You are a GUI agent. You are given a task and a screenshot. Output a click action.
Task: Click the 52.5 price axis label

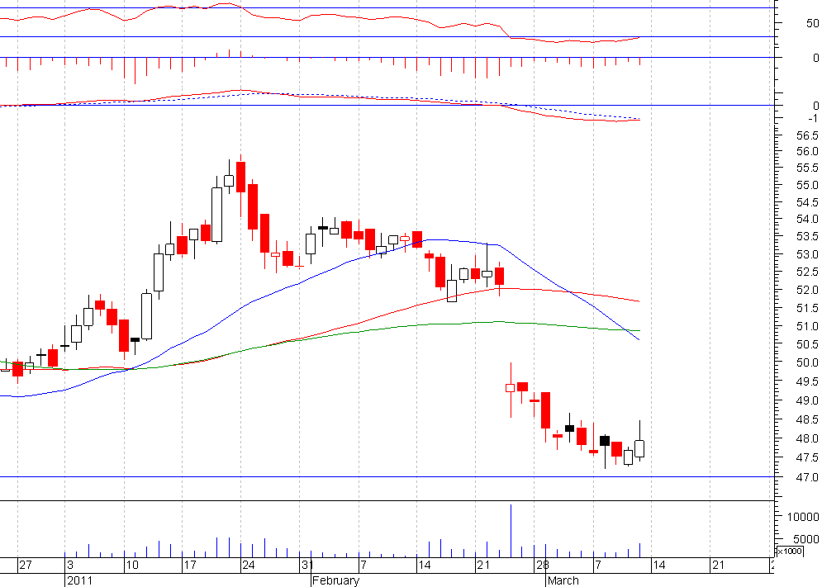(x=807, y=272)
